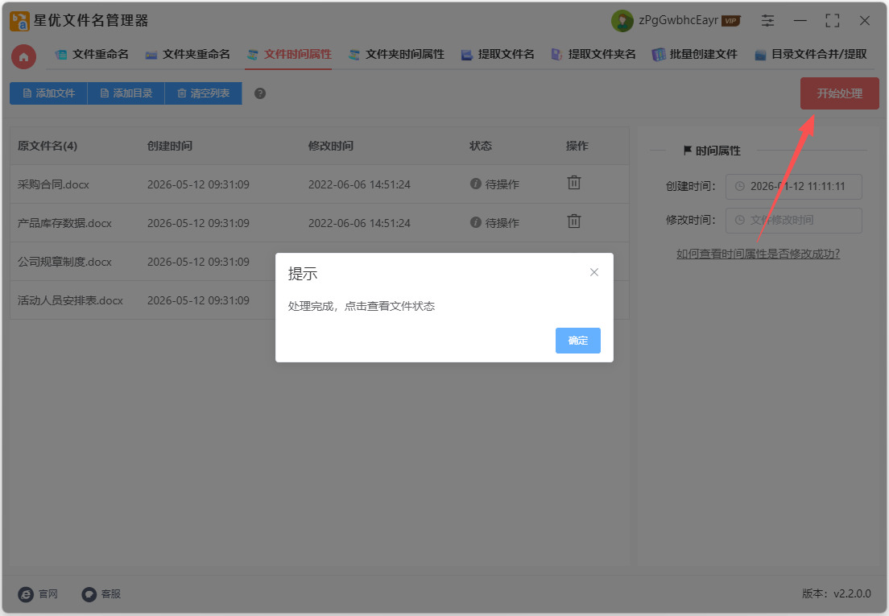Delete 产品库存数据.docx using its trash icon
Screen dimensions: 889x616
(574, 221)
